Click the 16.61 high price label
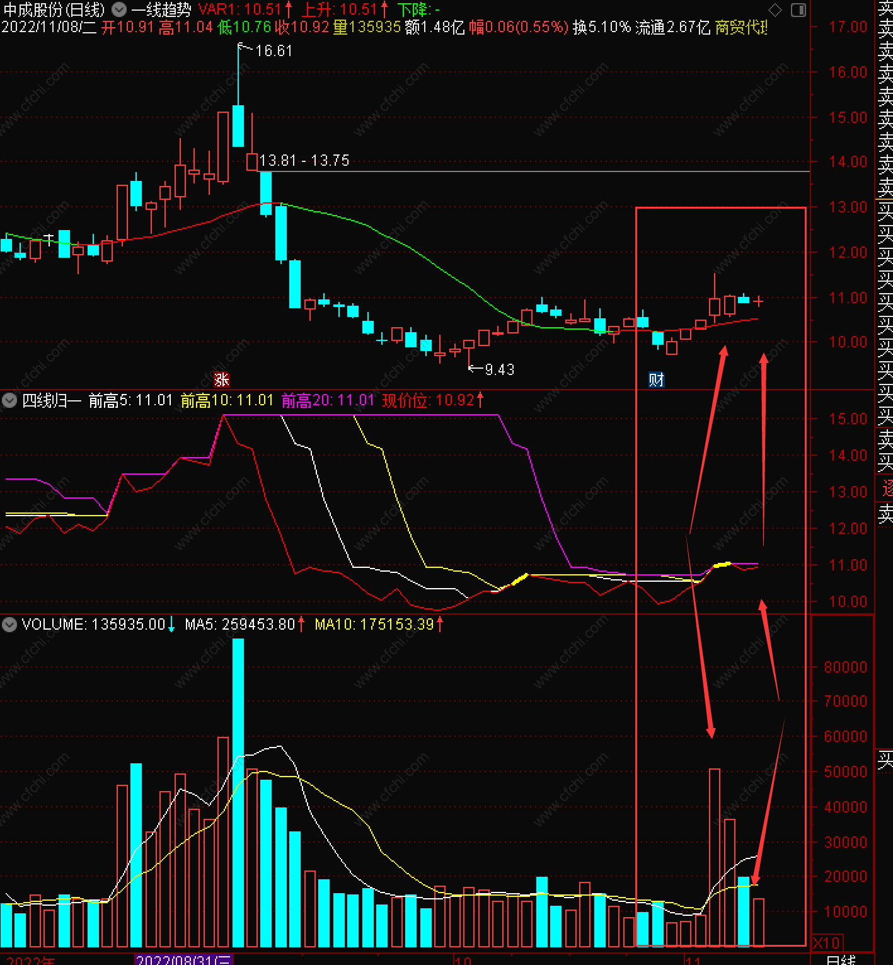Image resolution: width=893 pixels, height=965 pixels. coord(274,50)
